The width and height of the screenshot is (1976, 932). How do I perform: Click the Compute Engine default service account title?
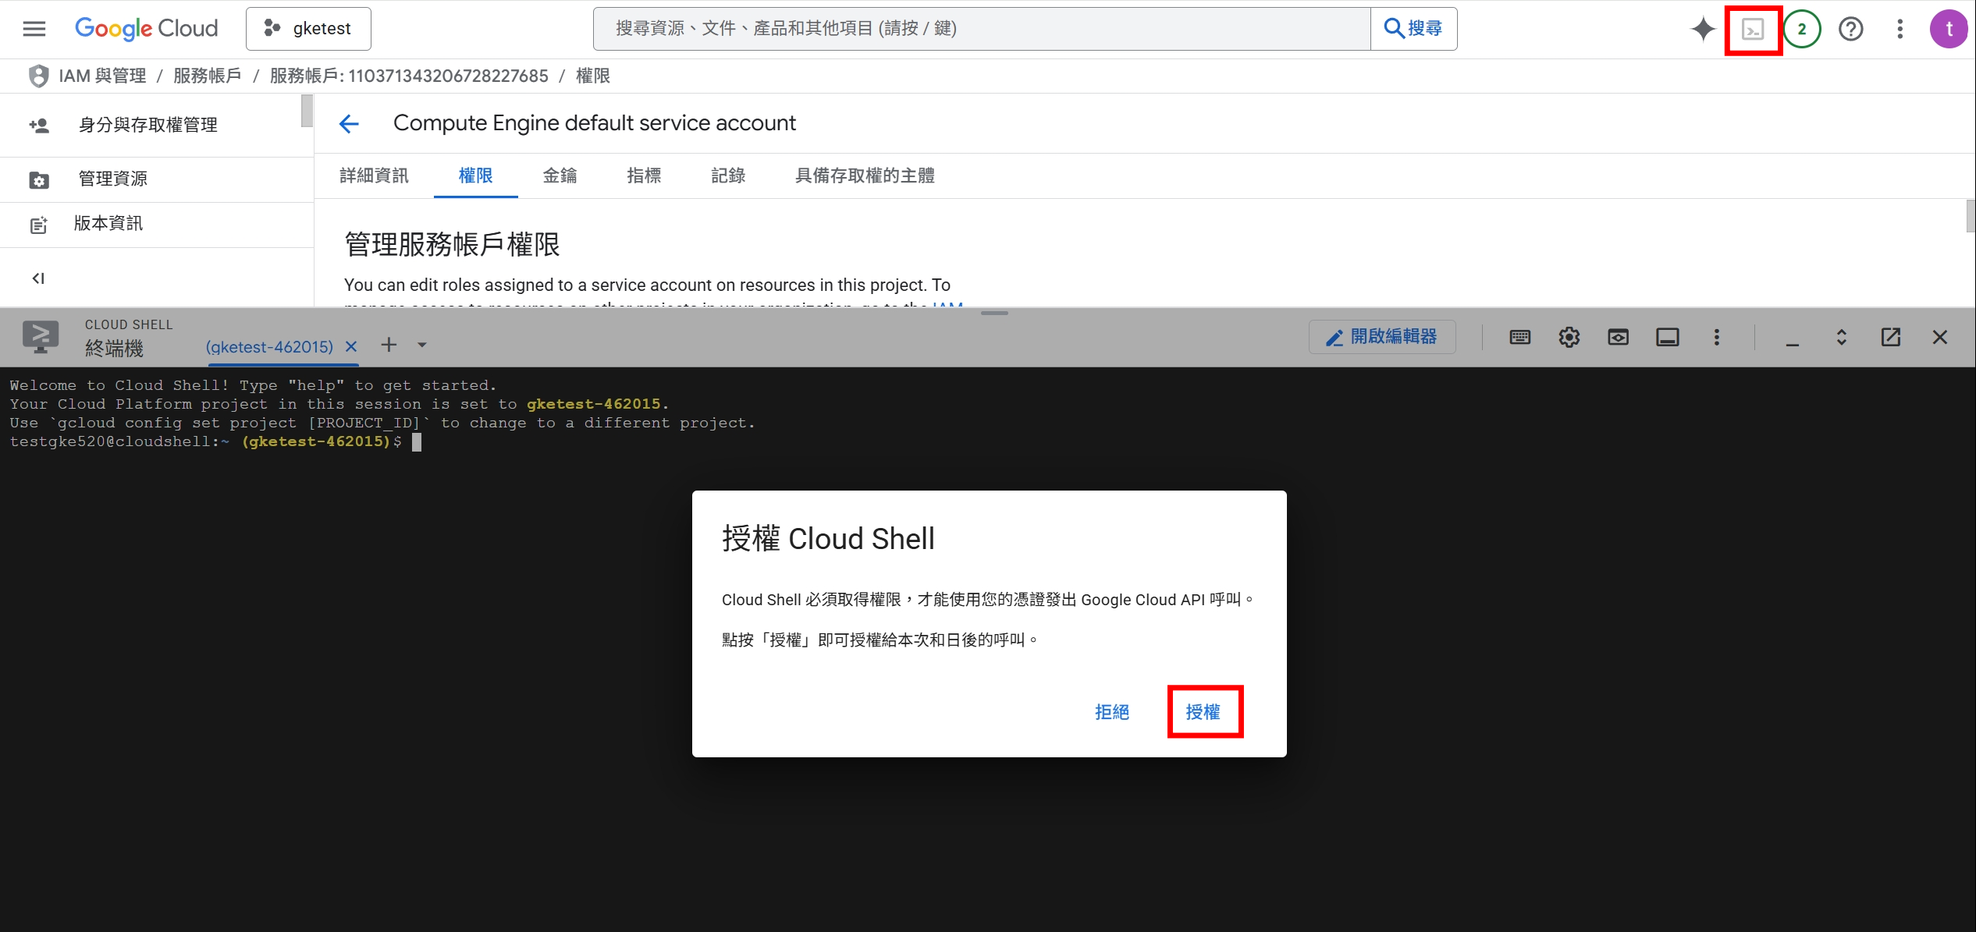tap(594, 123)
